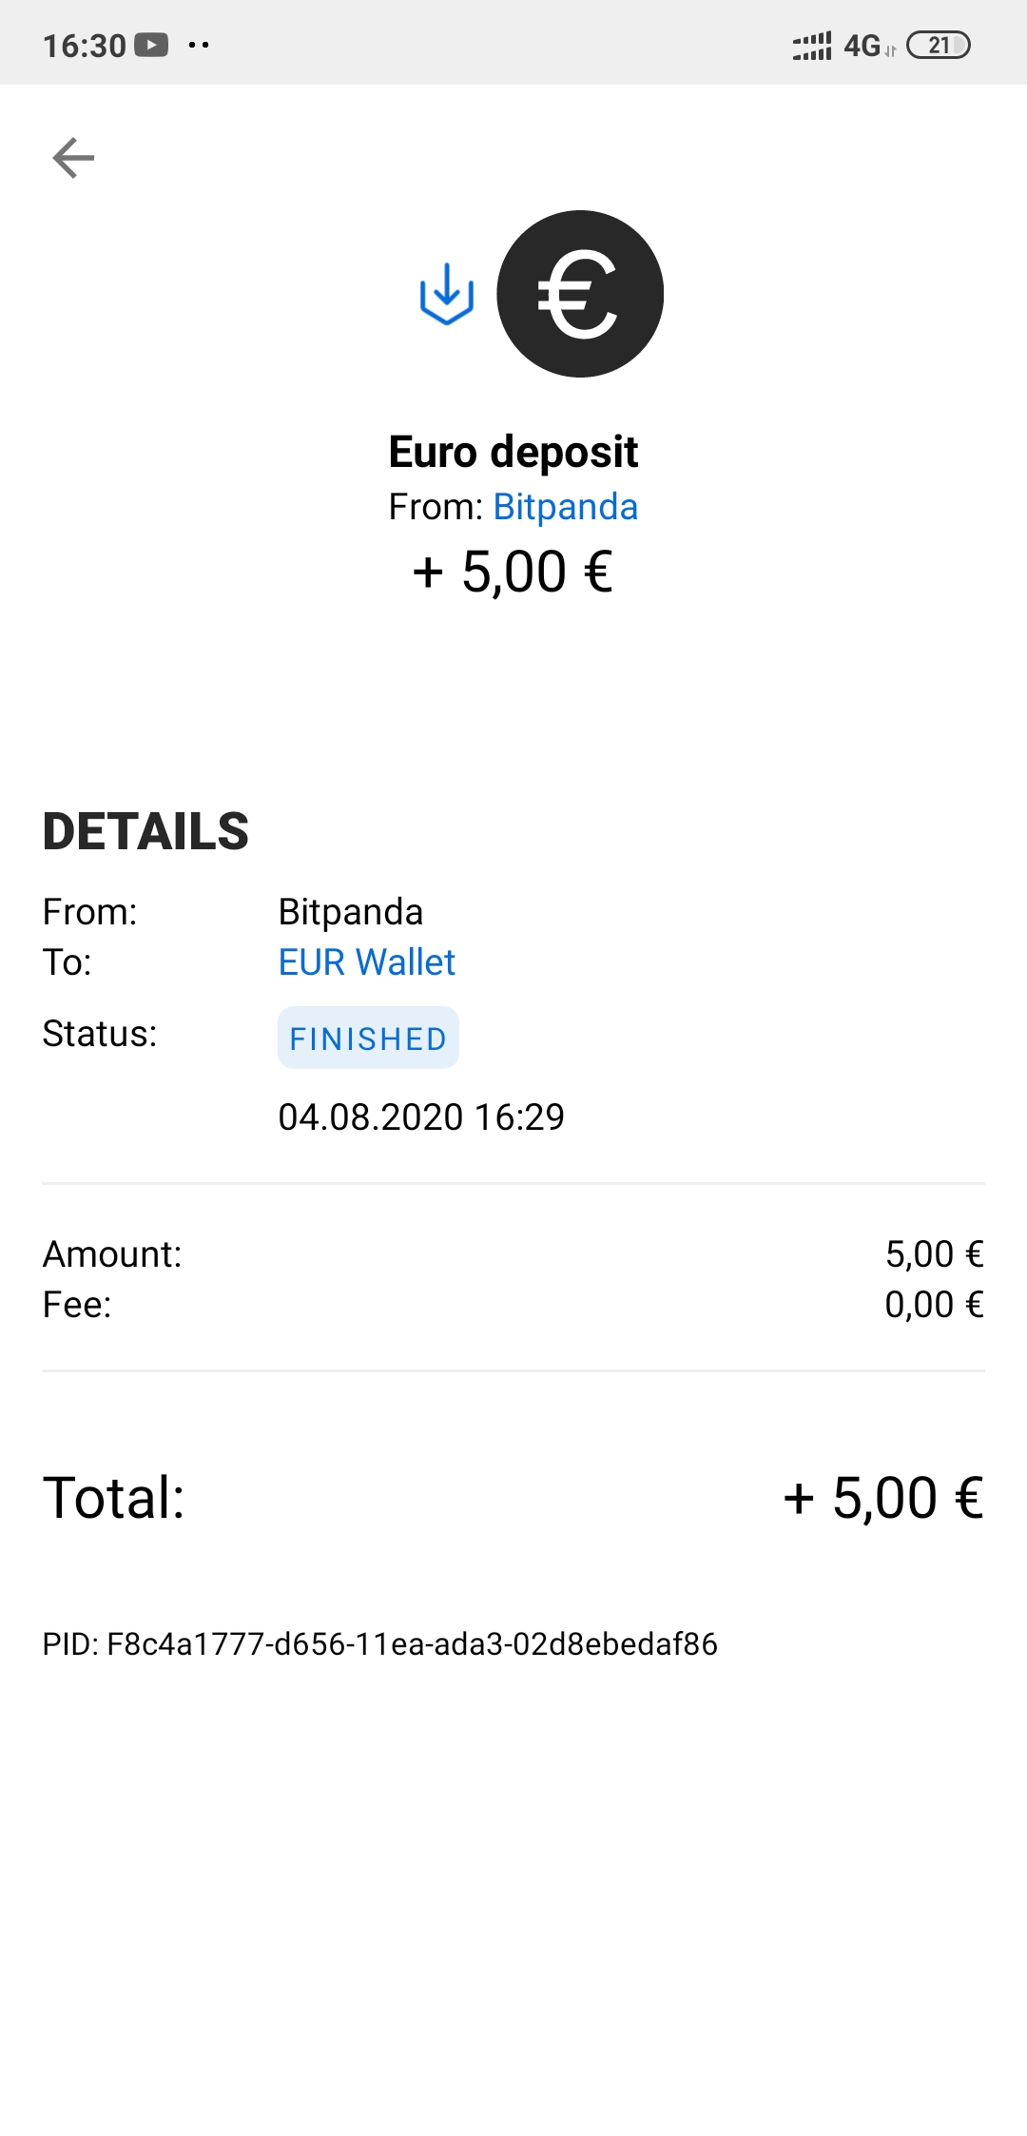Tap the battery indicator showing 21
Screen dimensions: 1027x2136
938,45
